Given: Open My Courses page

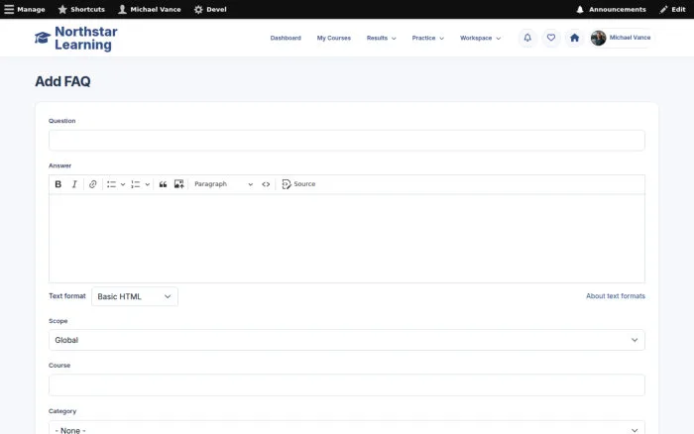Looking at the screenshot, I should (334, 38).
